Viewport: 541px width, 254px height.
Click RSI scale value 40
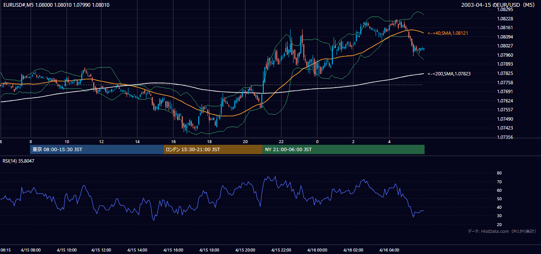coord(499,207)
